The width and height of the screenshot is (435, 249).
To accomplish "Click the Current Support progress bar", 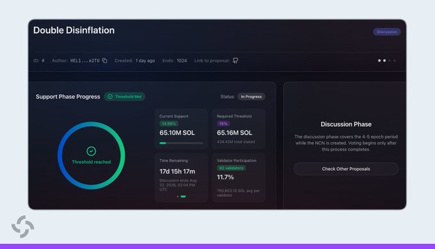I will click(181, 143).
